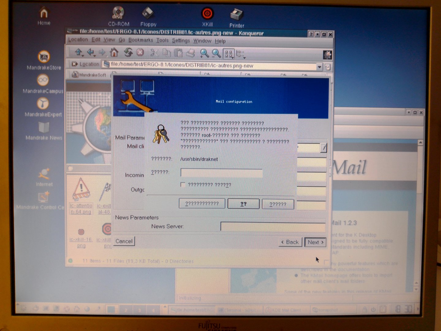Open the Mail client combo box arrow

323,148
